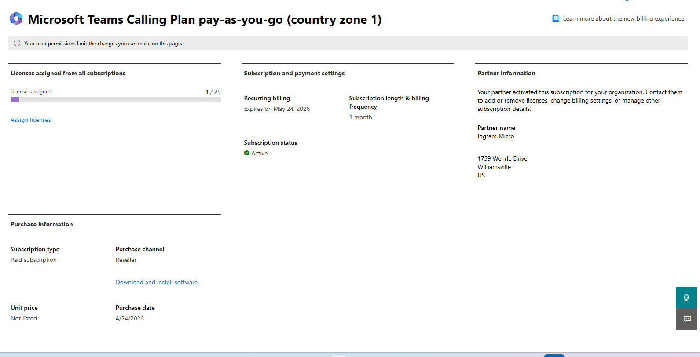Click the 'Purchase information' heading
Screen dimensions: 700x357
(x=42, y=224)
